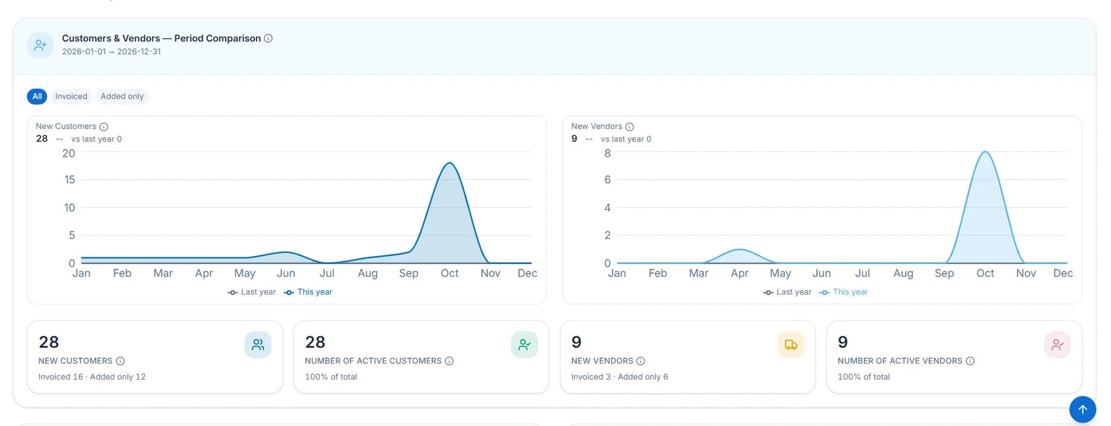Click the user-check icon on Active Customers card
The width and height of the screenshot is (1111, 426).
click(524, 345)
